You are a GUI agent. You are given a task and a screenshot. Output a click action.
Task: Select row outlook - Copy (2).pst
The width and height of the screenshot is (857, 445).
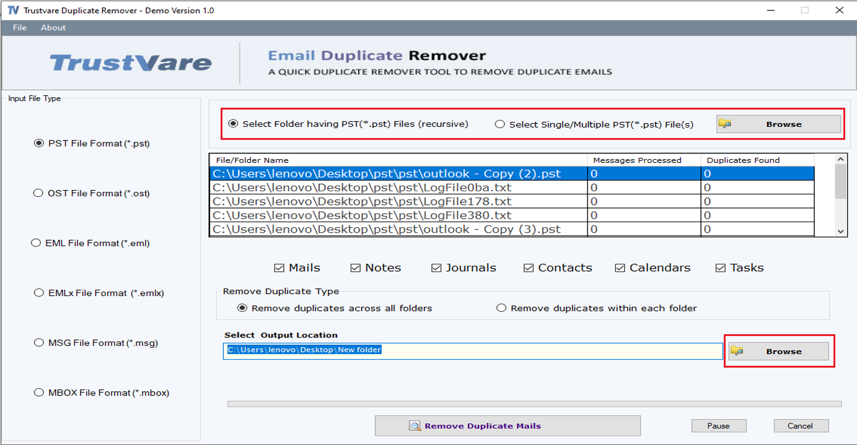tap(512, 173)
